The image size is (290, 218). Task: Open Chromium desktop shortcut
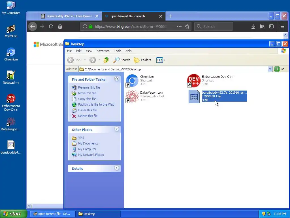pyautogui.click(x=11, y=54)
